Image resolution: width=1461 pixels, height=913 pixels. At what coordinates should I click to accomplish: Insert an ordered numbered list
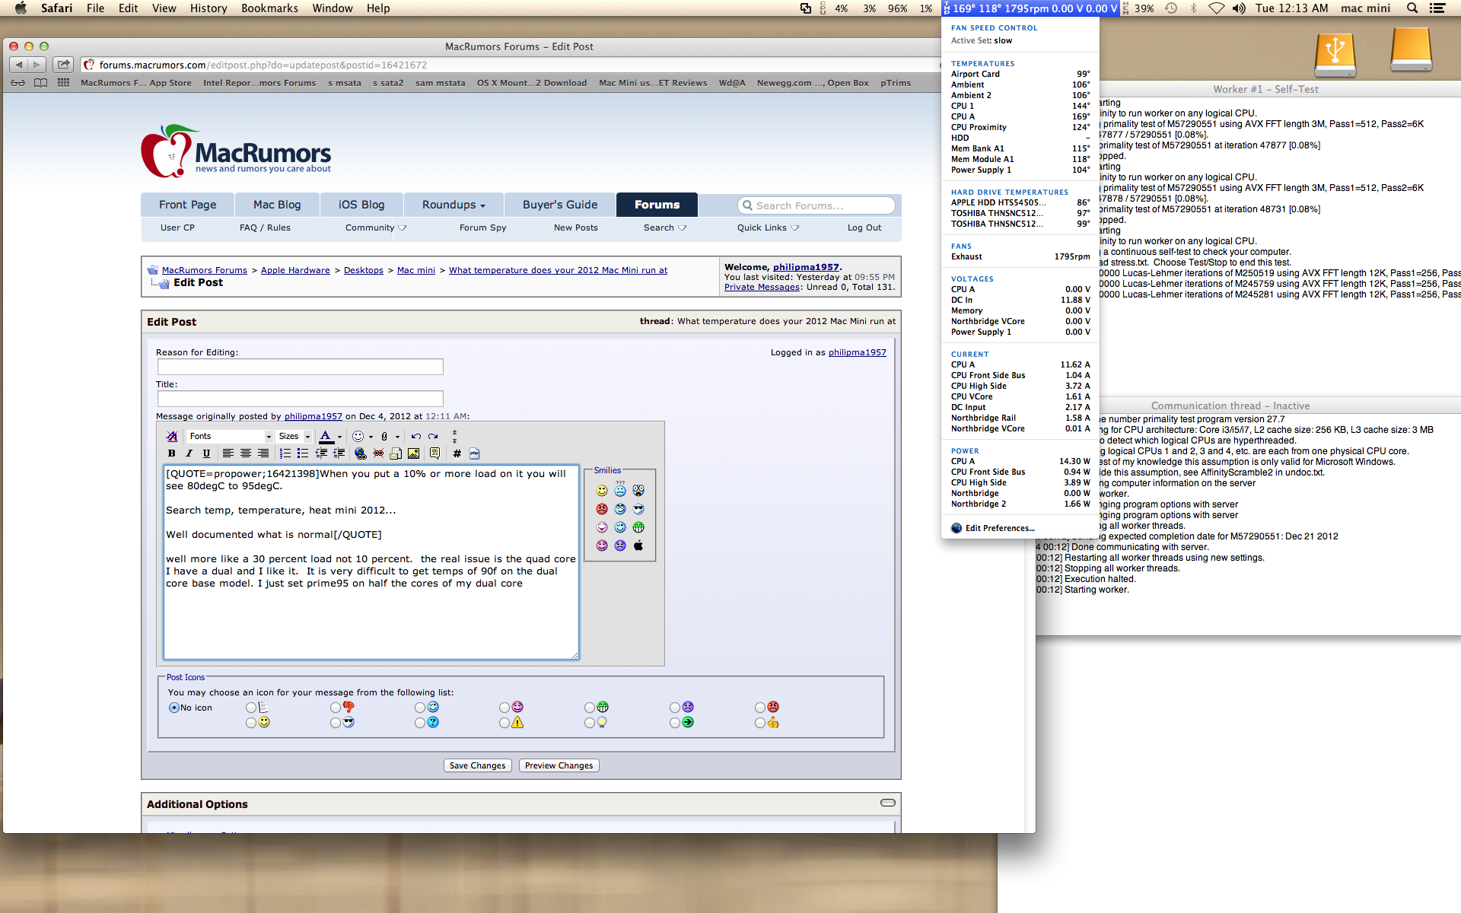[285, 453]
